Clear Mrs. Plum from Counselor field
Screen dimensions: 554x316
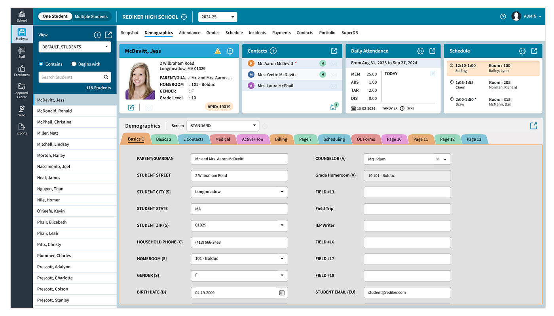[437, 159]
